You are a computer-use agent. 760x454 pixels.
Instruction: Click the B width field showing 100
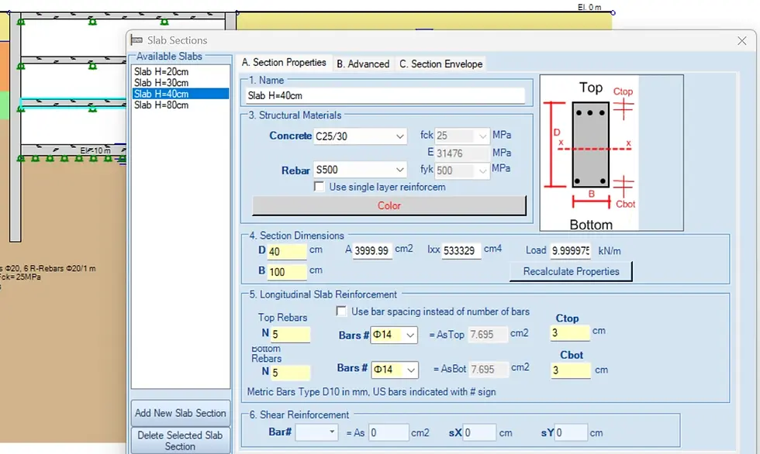pos(287,272)
